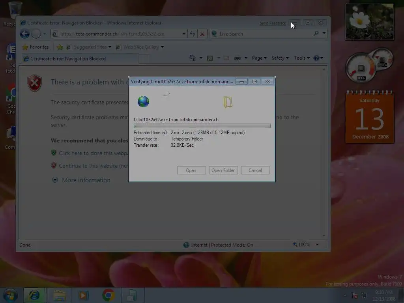Image resolution: width=404 pixels, height=303 pixels.
Task: Refresh the page via refresh icon
Action: (x=193, y=34)
